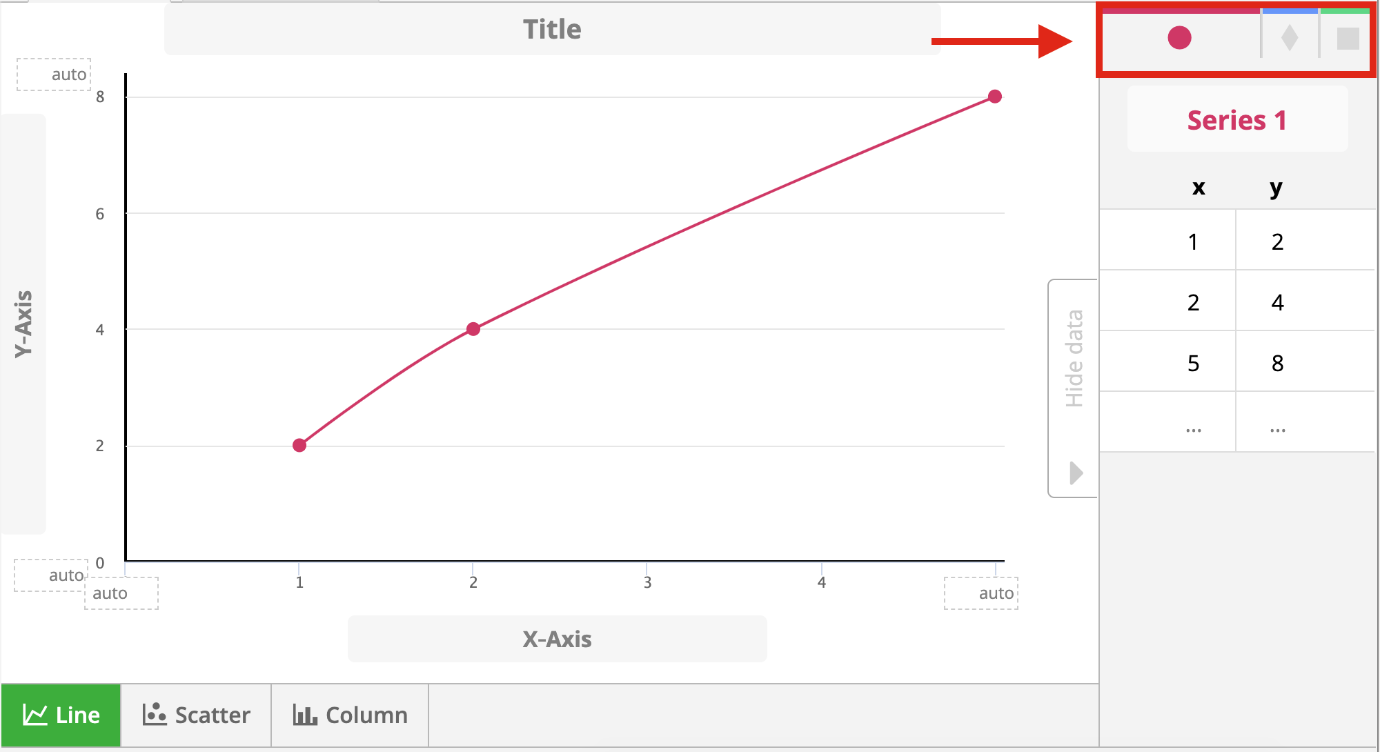Set X-axis maximum auto field
Viewport: 1380px width, 752px height.
(x=981, y=593)
